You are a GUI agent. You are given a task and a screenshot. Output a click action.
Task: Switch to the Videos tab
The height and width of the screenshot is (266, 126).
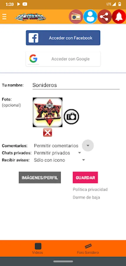click(x=37, y=249)
